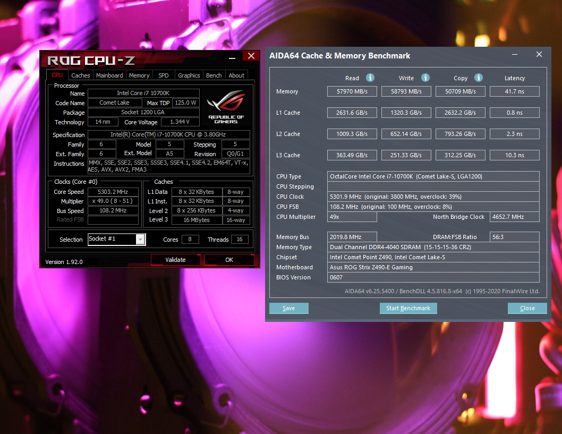Click the L2 Cache Read value 1009.3 GB/s
This screenshot has height=434, width=562.
click(352, 134)
